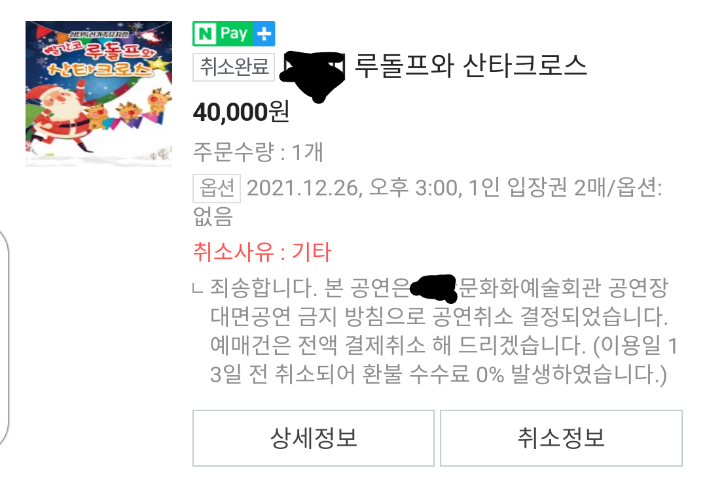Select the 주문수량 : 1개 line
Screen dimensions: 707x498
258,152
